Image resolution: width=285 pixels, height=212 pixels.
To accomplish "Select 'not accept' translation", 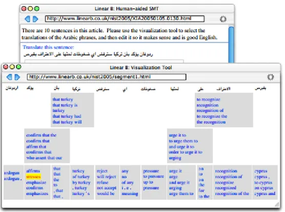I will click(x=106, y=188).
